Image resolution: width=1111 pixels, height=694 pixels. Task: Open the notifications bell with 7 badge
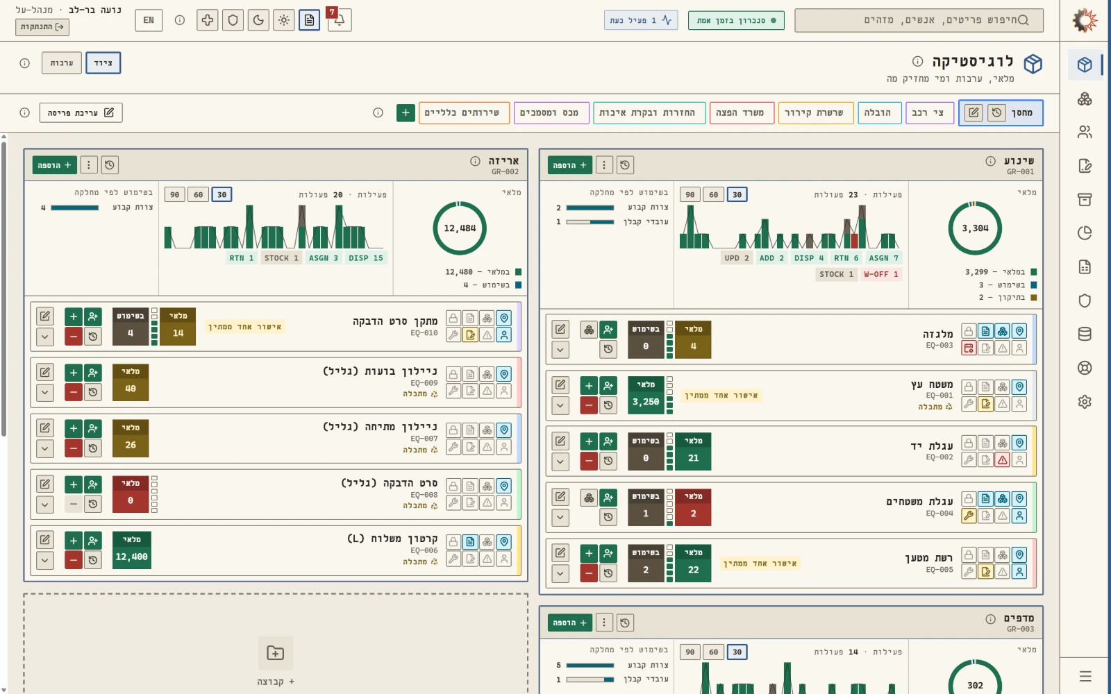pyautogui.click(x=339, y=20)
